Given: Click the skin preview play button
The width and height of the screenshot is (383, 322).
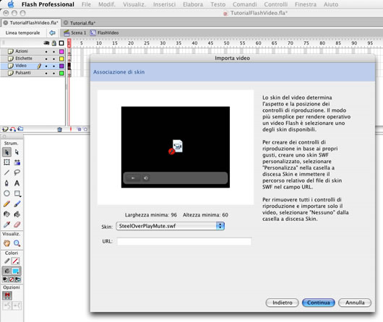Looking at the screenshot, I should point(133,178).
